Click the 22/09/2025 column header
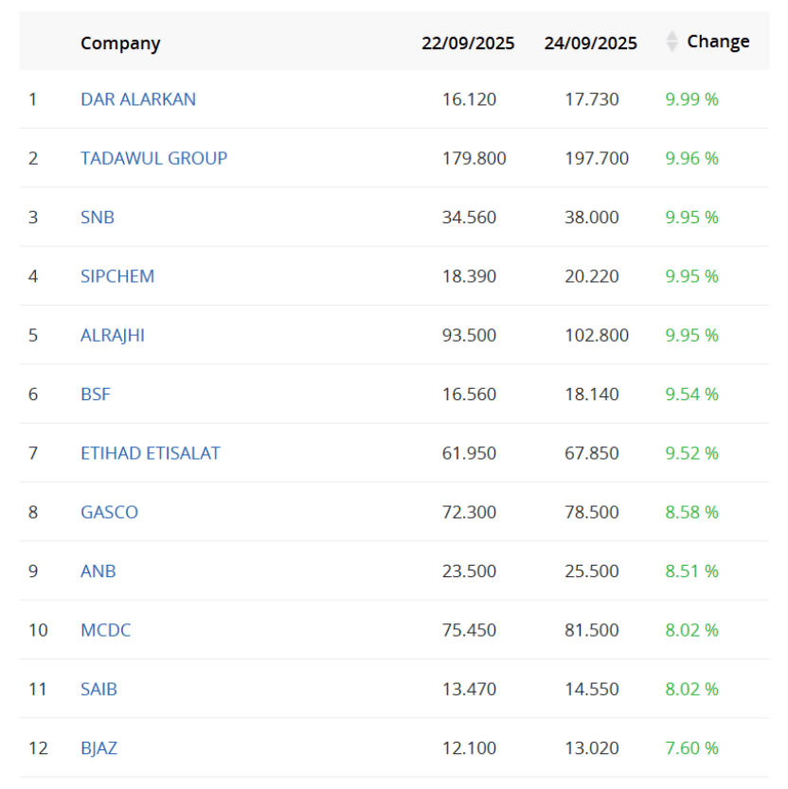 [x=468, y=43]
